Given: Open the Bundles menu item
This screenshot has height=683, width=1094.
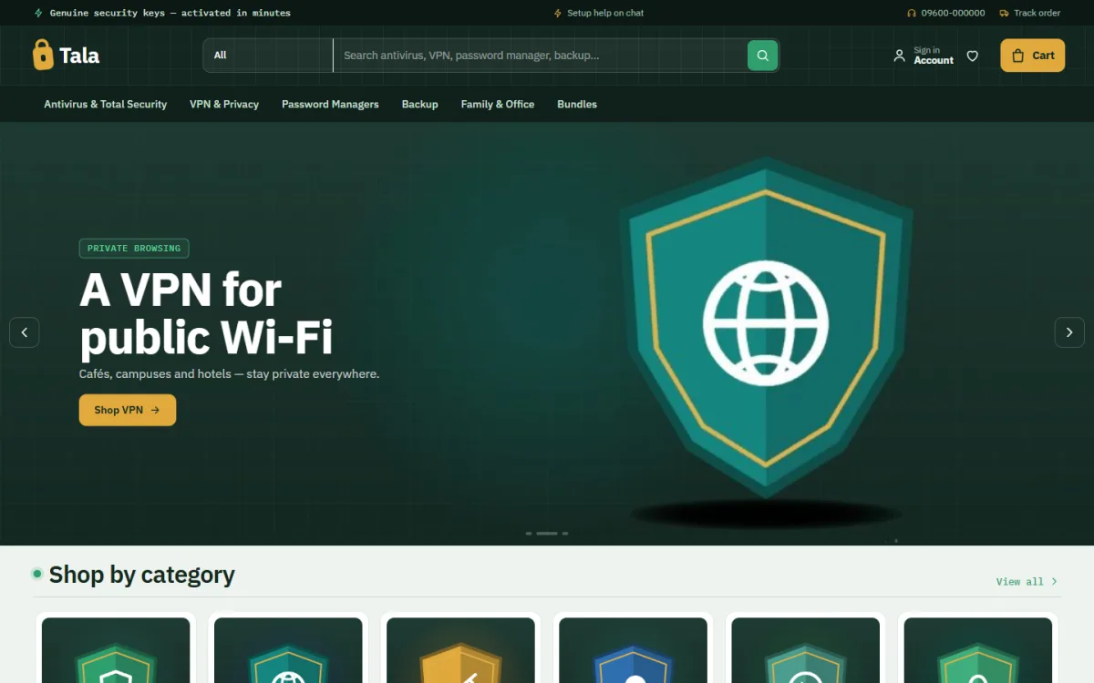Looking at the screenshot, I should pyautogui.click(x=577, y=104).
